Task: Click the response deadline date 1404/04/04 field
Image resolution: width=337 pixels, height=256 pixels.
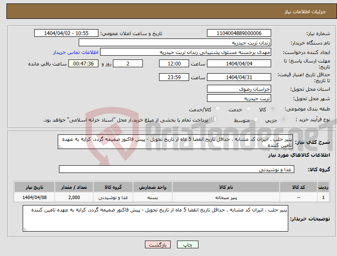Action: tap(239, 63)
